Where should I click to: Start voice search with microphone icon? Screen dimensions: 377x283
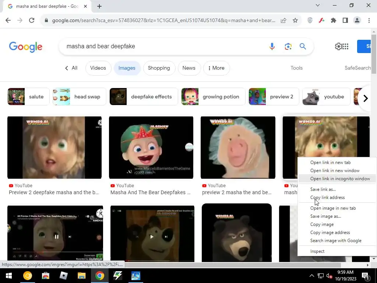[x=272, y=46]
